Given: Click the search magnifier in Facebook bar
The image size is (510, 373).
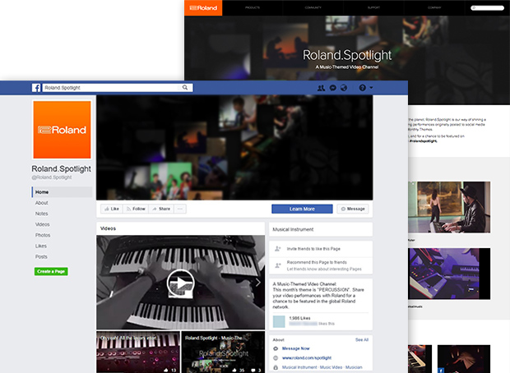Looking at the screenshot, I should point(185,87).
